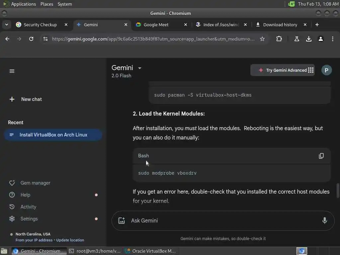
Task: Click the address bar URL
Action: 153,39
